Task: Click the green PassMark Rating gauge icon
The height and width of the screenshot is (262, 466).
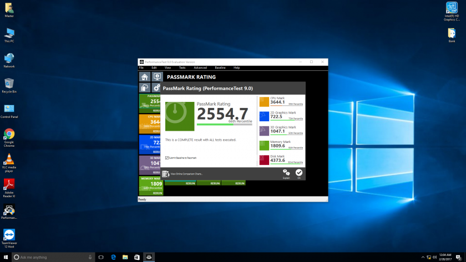Action: tap(179, 116)
